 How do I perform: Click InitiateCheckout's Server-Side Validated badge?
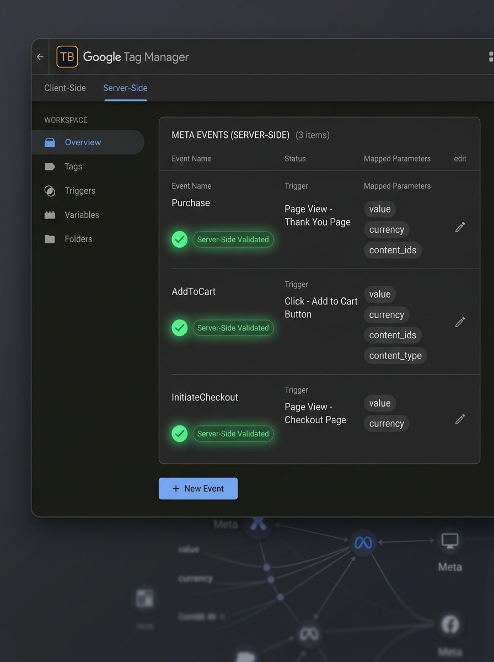pyautogui.click(x=233, y=434)
